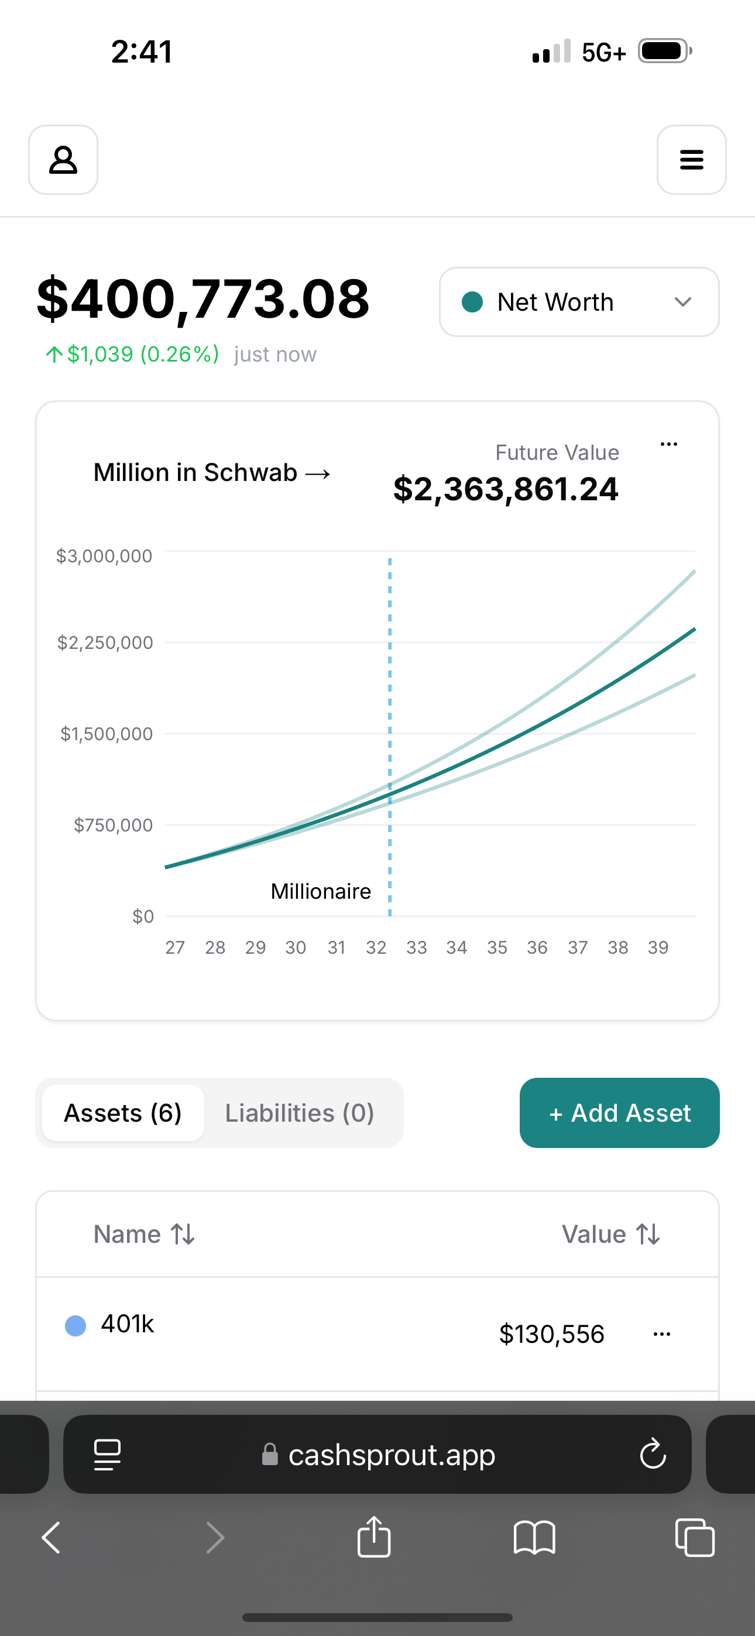Expand the Net Worth dropdown
Screen dimensions: 755x1636
(x=579, y=302)
